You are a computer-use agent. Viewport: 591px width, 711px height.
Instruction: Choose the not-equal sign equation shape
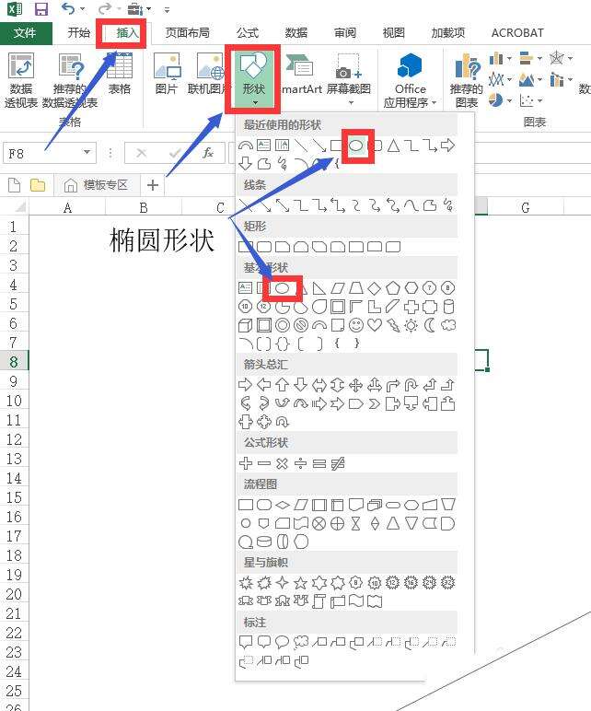point(338,463)
